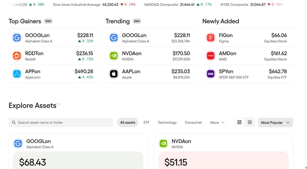This screenshot has width=307, height=169.
Task: Open the Most Popular sort dropdown
Action: pyautogui.click(x=276, y=123)
